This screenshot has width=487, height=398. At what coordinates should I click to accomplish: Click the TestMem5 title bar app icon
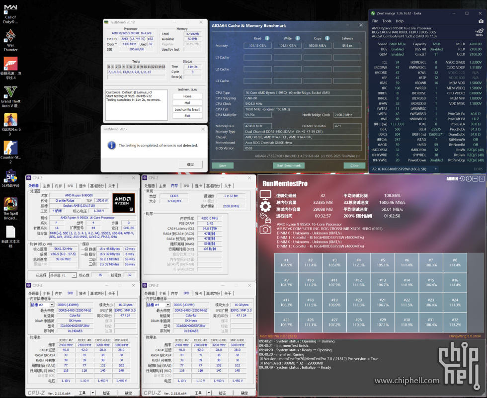pyautogui.click(x=106, y=22)
